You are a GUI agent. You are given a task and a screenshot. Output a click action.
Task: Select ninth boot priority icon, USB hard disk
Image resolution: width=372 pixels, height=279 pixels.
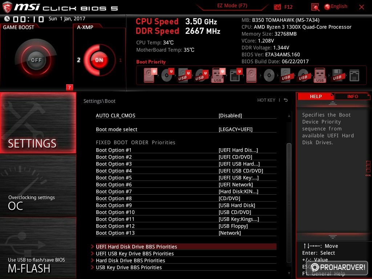[286, 75]
